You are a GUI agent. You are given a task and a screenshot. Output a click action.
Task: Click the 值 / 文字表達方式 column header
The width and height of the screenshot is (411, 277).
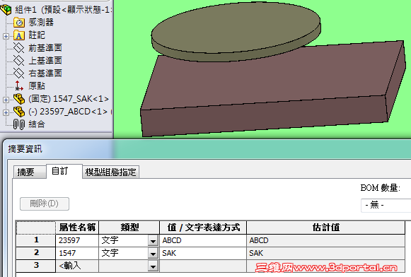click(x=203, y=228)
